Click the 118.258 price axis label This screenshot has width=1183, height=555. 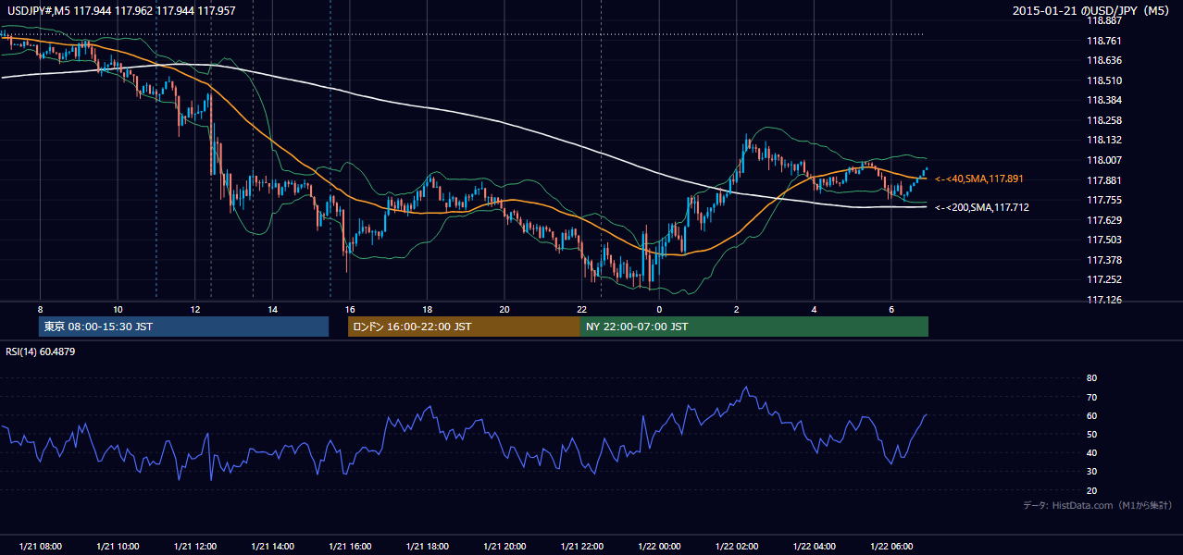[1104, 120]
